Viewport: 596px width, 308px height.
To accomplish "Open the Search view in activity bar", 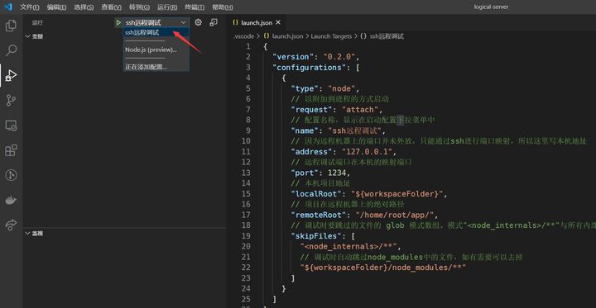I will click(x=11, y=50).
